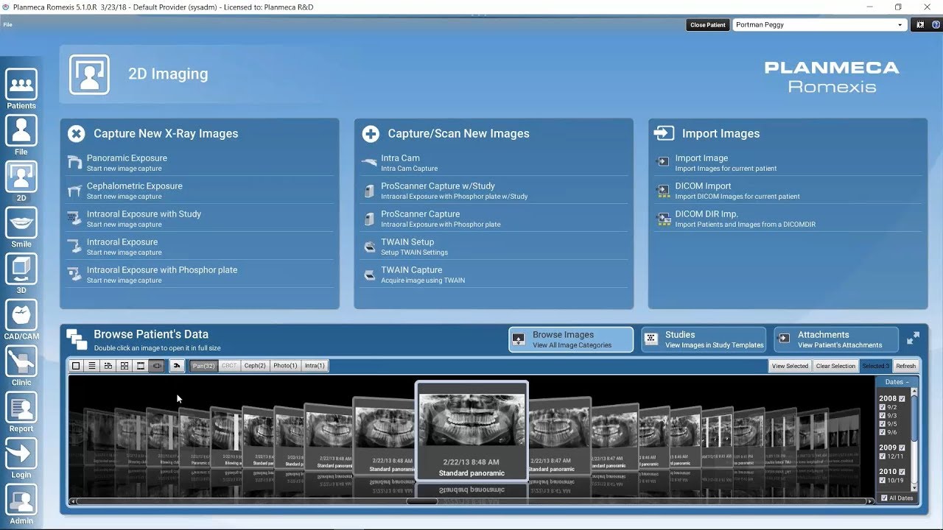
Task: Start a Cephalometric Exposure capture
Action: 199,191
